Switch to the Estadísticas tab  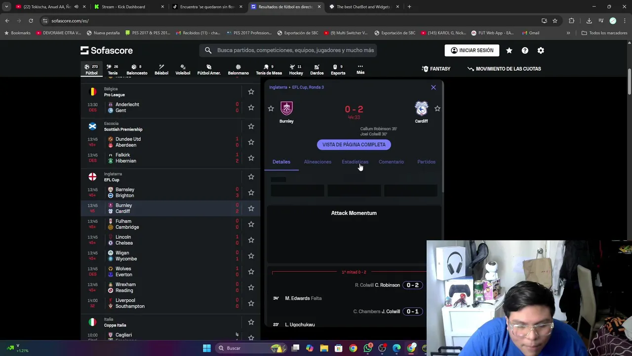355,162
